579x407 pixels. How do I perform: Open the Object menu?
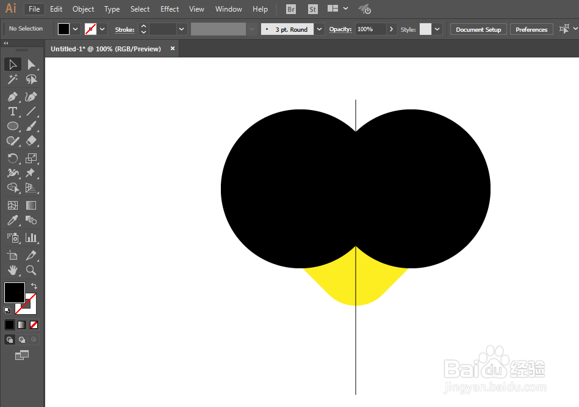tap(83, 9)
